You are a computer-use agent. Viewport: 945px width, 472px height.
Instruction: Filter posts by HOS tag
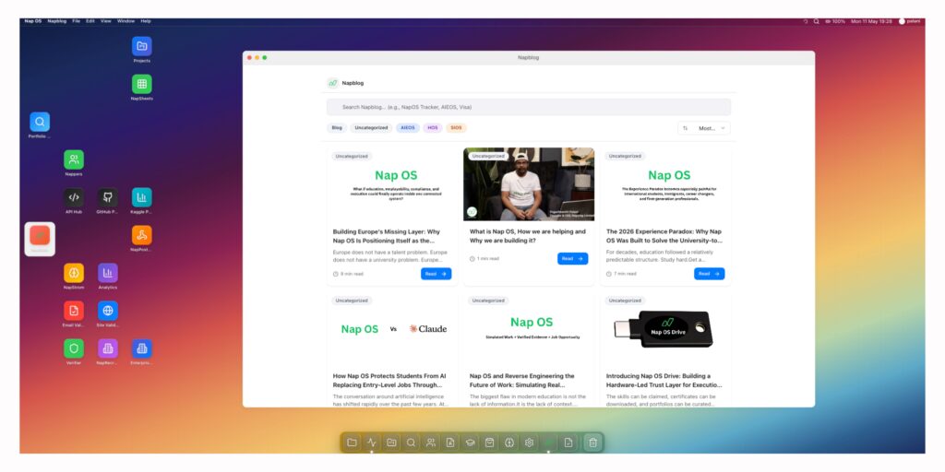[x=433, y=127]
